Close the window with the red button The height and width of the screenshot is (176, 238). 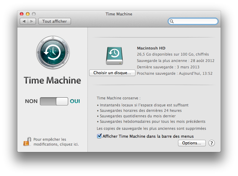click(x=22, y=14)
